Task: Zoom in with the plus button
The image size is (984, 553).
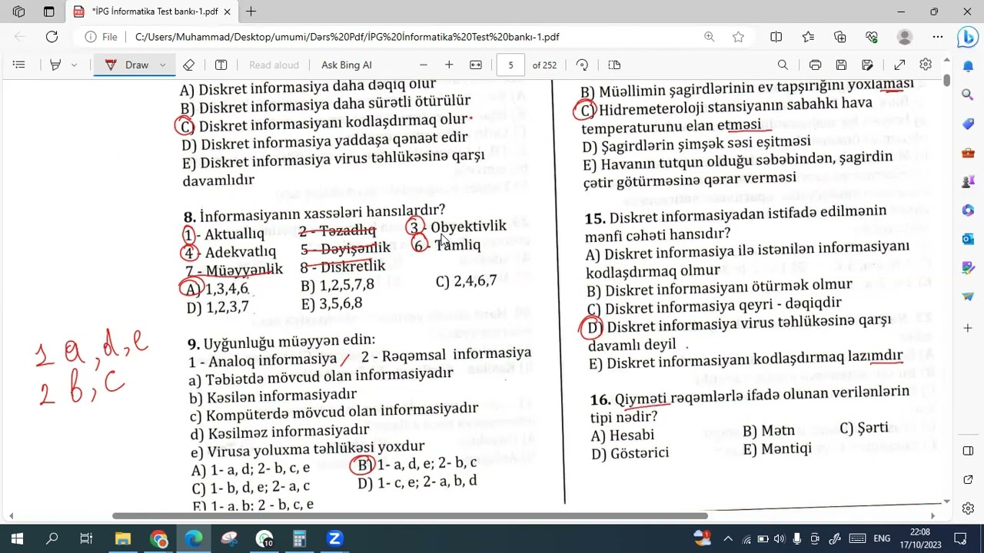Action: [449, 65]
